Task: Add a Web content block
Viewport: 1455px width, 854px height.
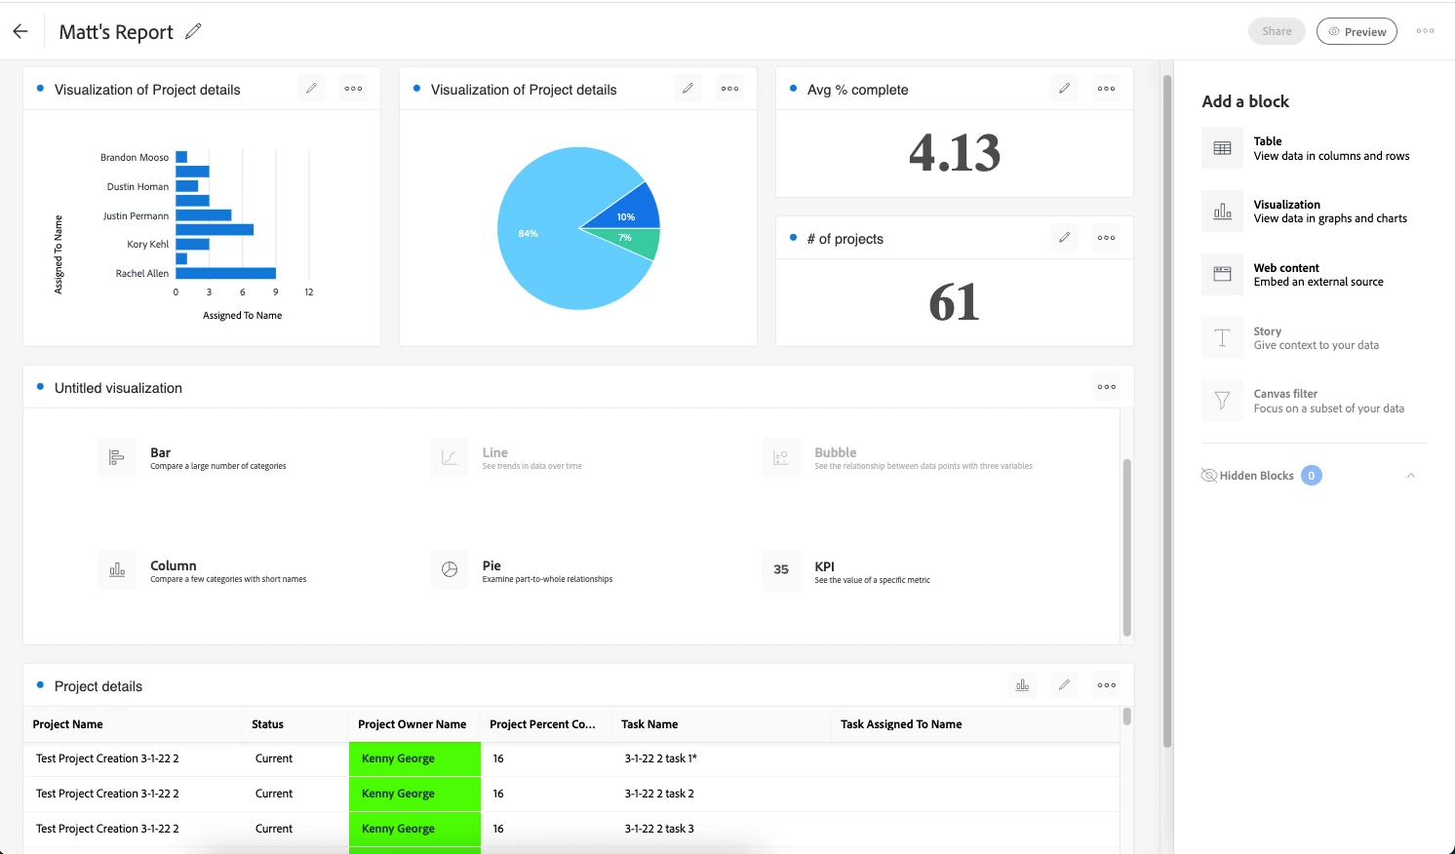Action: [x=1293, y=275]
